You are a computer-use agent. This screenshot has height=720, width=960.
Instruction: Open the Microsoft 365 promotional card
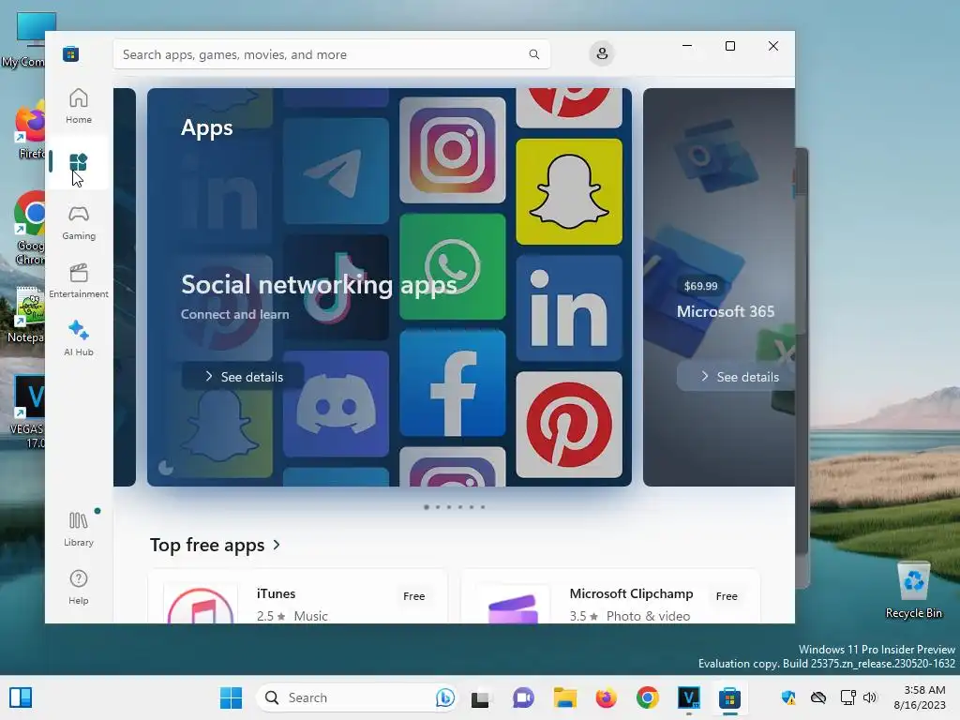tap(719, 287)
